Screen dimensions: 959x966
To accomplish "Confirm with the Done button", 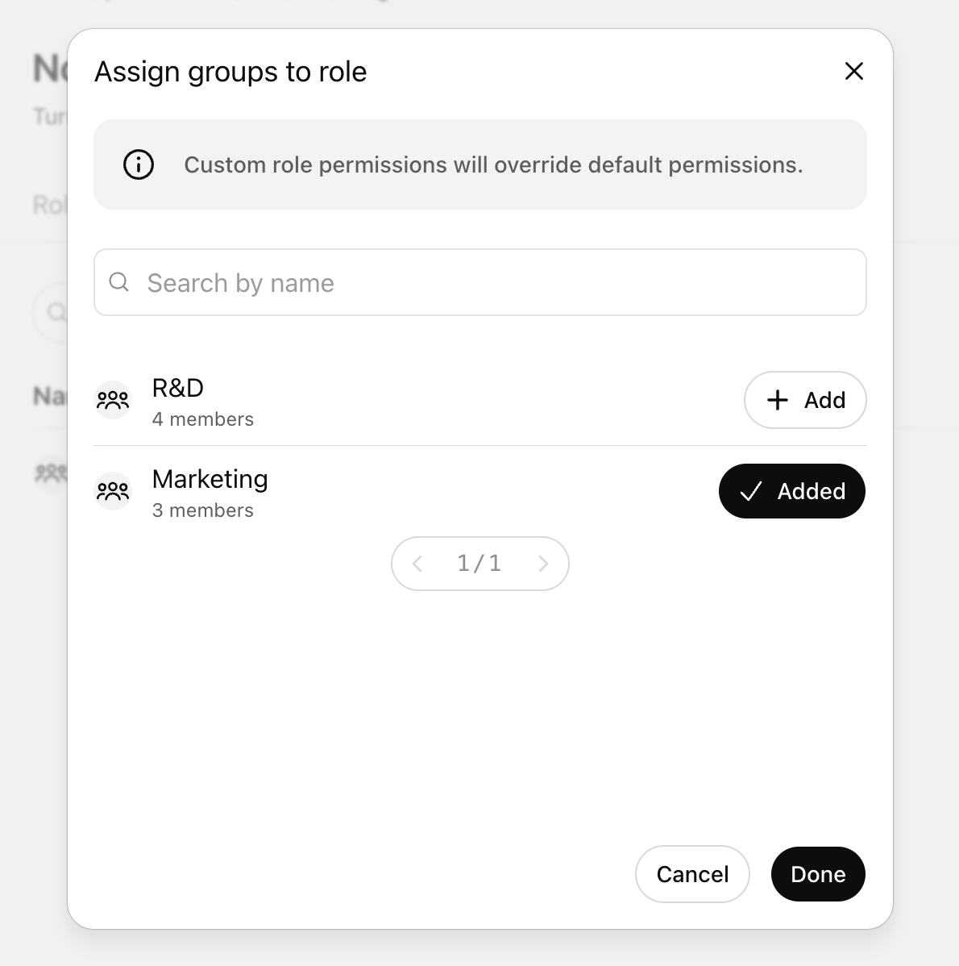I will (818, 874).
